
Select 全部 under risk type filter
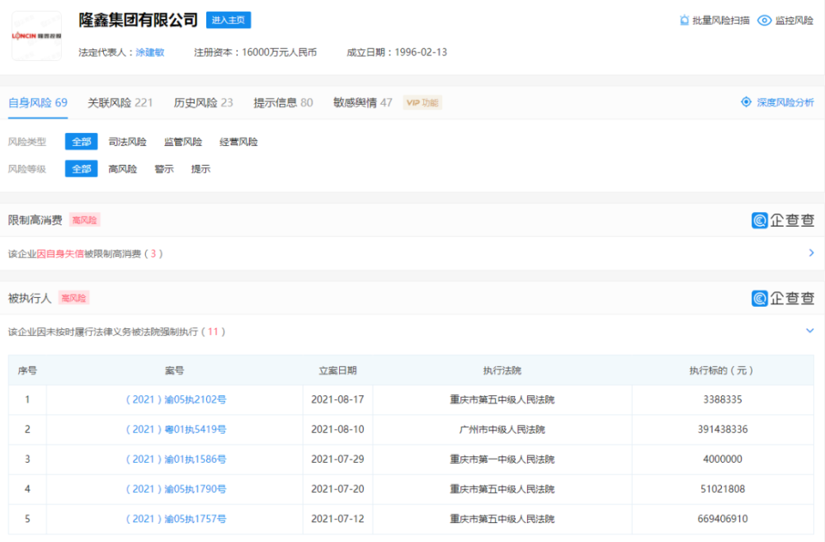[81, 142]
